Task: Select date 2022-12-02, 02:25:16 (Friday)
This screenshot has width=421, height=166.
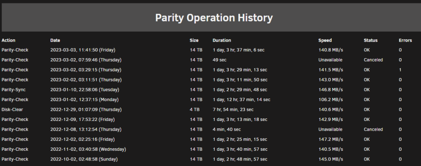Action: point(83,139)
